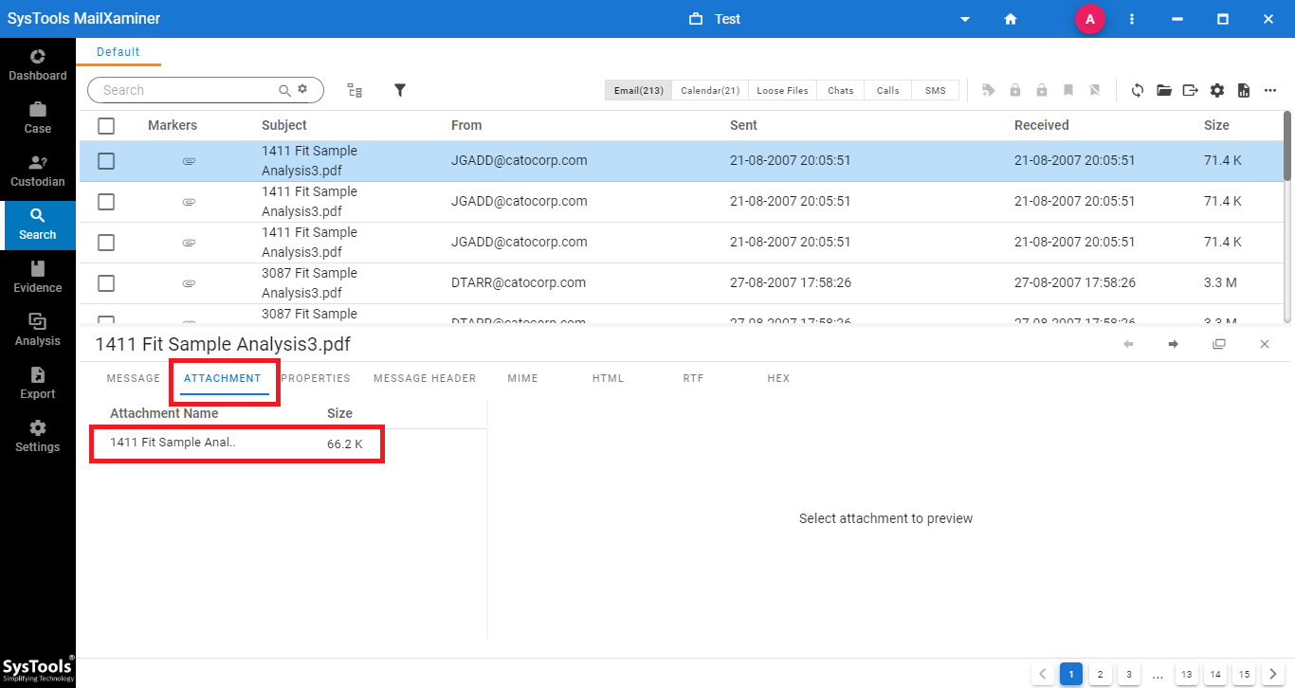This screenshot has width=1295, height=688.
Task: Check the highlighted first 1411 Fit Sample row
Action: [x=106, y=161]
